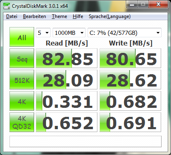This screenshot has height=155, width=171.
Task: Click the Seq read result 82.85
Action: [67, 58]
